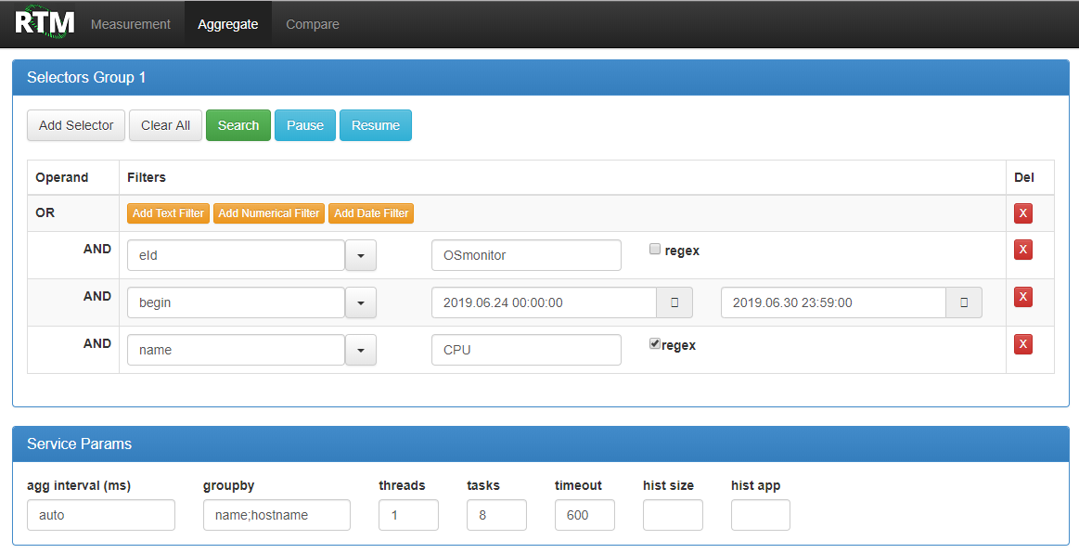The height and width of the screenshot is (553, 1079).
Task: Edit the agg interval field
Action: (x=101, y=515)
